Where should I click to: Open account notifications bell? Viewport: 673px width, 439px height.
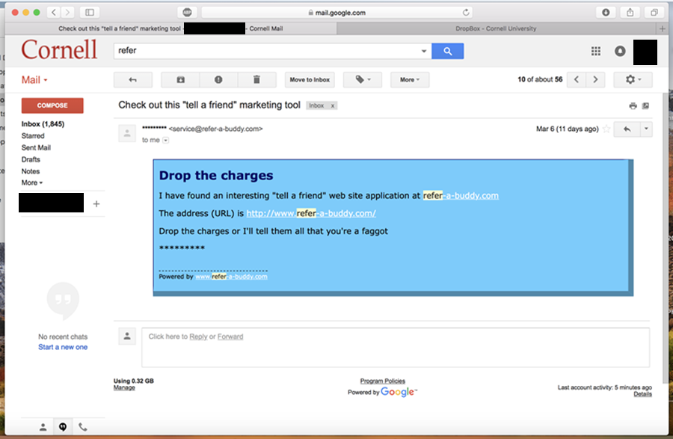620,51
